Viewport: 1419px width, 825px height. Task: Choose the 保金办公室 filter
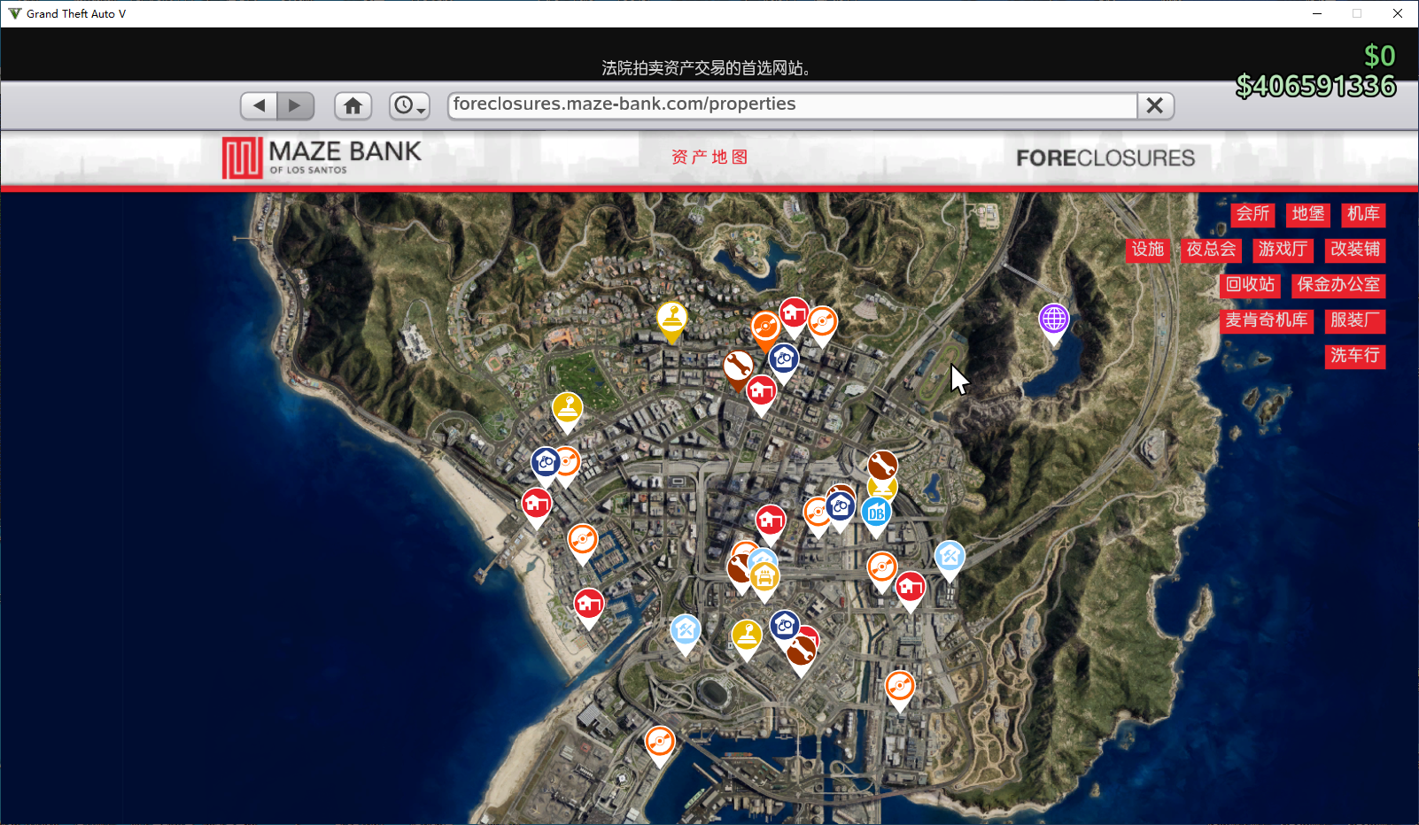(x=1338, y=285)
